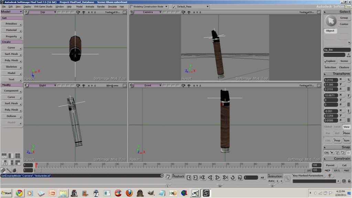Enable View transform mode

click(346, 127)
